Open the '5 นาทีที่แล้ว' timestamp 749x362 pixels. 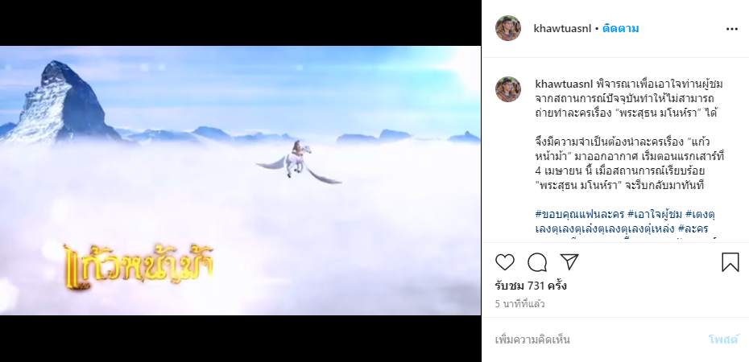tap(519, 304)
